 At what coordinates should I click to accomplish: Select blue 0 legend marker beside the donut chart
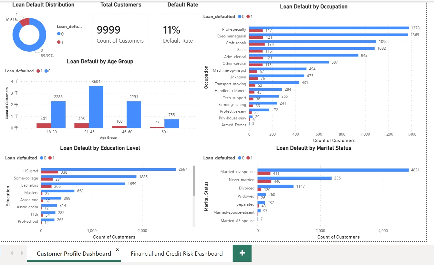[58, 34]
